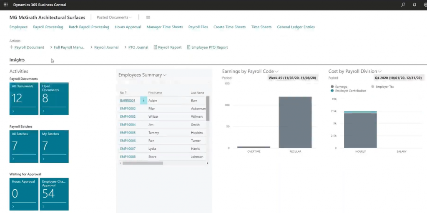Open employee EMP10004 link
The image size is (427, 213).
click(x=128, y=124)
